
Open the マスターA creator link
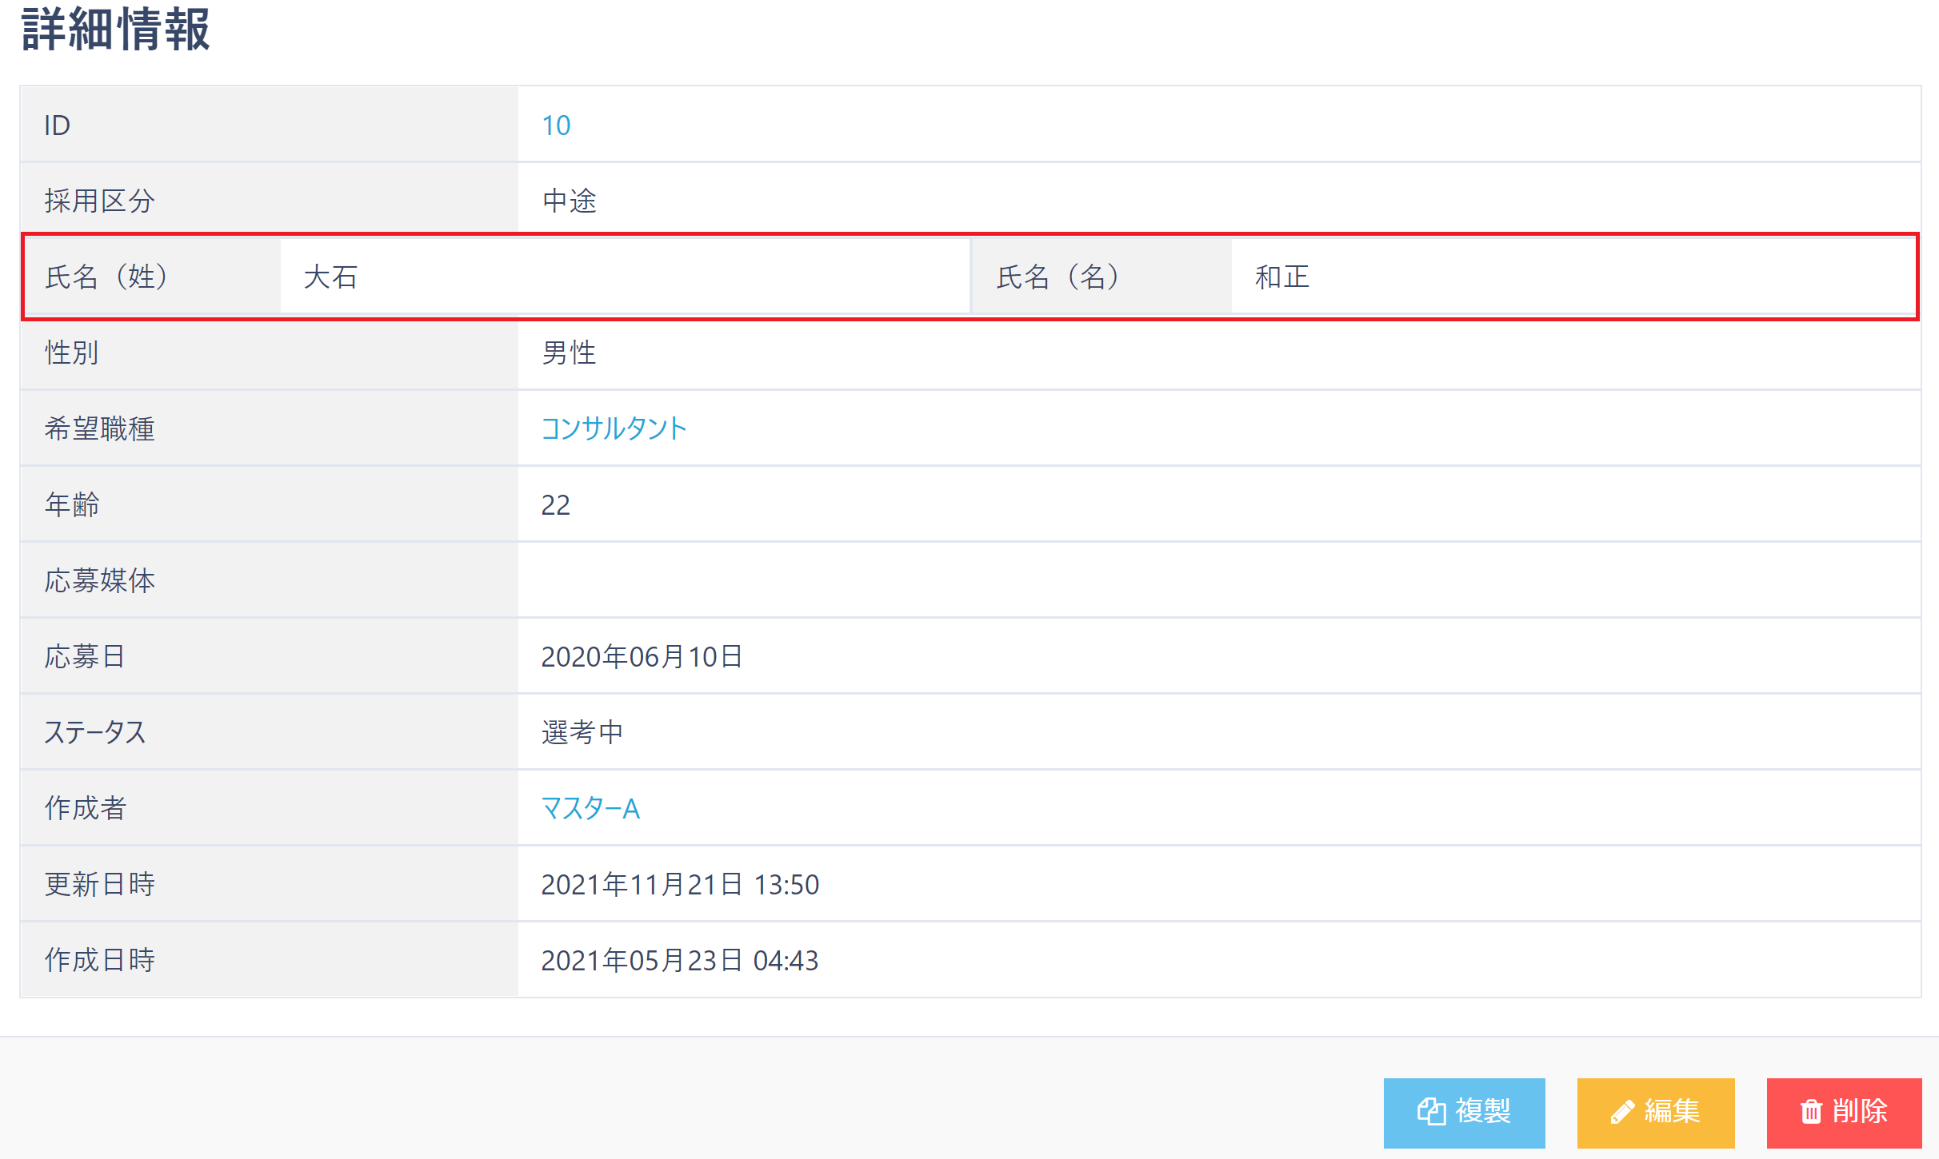coord(590,808)
